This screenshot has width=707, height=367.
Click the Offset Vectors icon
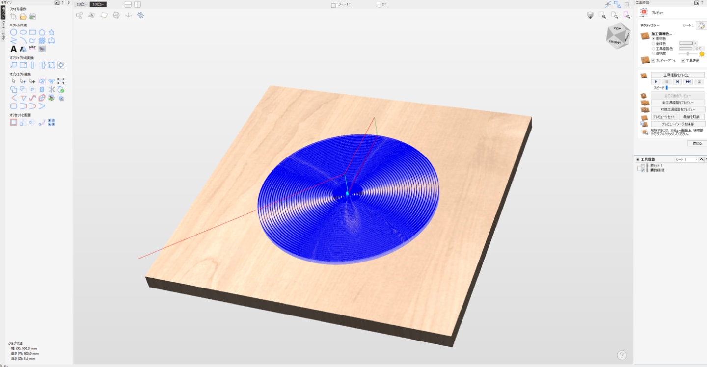pos(14,122)
